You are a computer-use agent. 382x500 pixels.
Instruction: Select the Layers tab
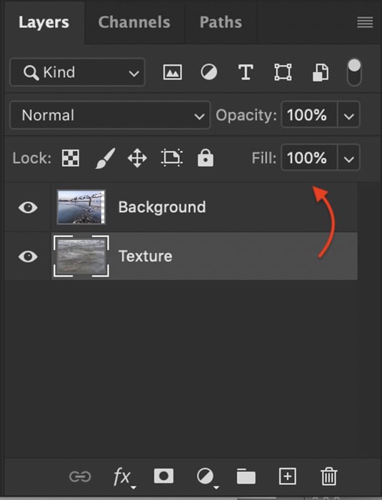click(x=44, y=22)
